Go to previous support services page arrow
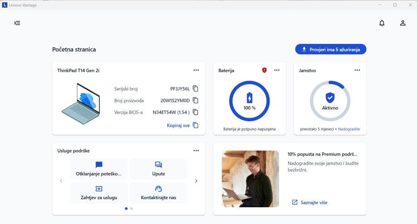 (61, 181)
